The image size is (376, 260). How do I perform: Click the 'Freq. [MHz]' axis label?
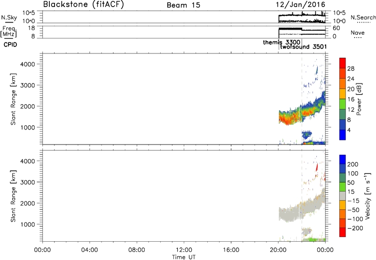[9, 31]
